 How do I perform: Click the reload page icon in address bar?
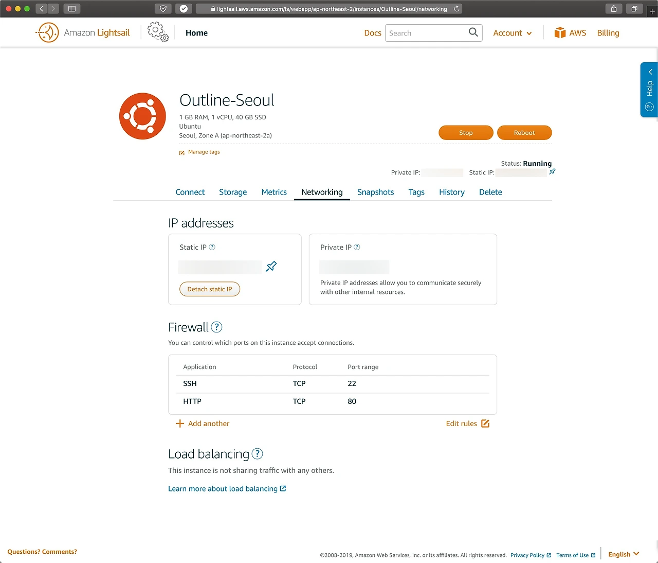(x=456, y=9)
